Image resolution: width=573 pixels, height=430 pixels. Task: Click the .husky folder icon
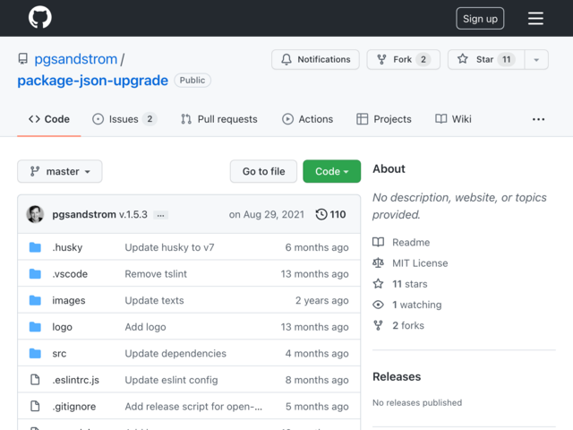point(35,247)
